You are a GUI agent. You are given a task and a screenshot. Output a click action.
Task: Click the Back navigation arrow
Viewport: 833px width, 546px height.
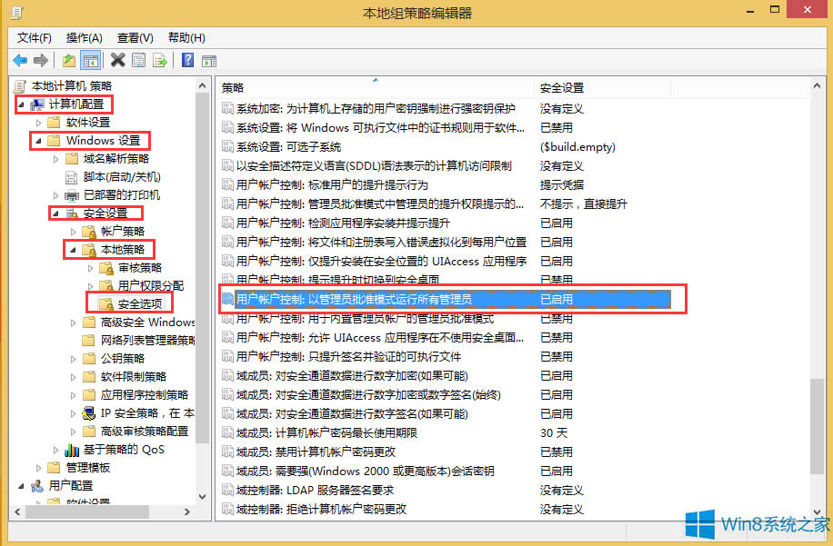[19, 60]
